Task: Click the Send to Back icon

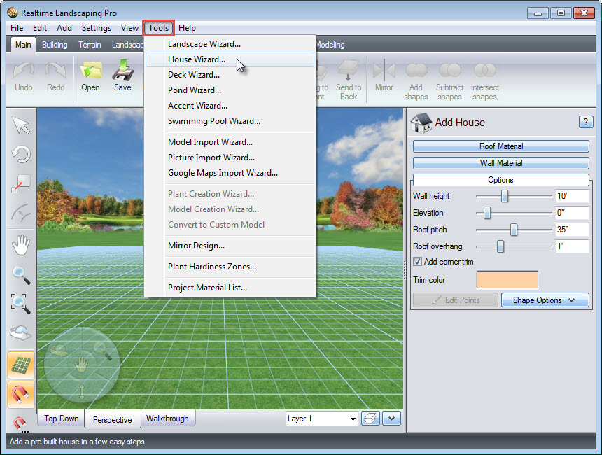Action: point(348,70)
